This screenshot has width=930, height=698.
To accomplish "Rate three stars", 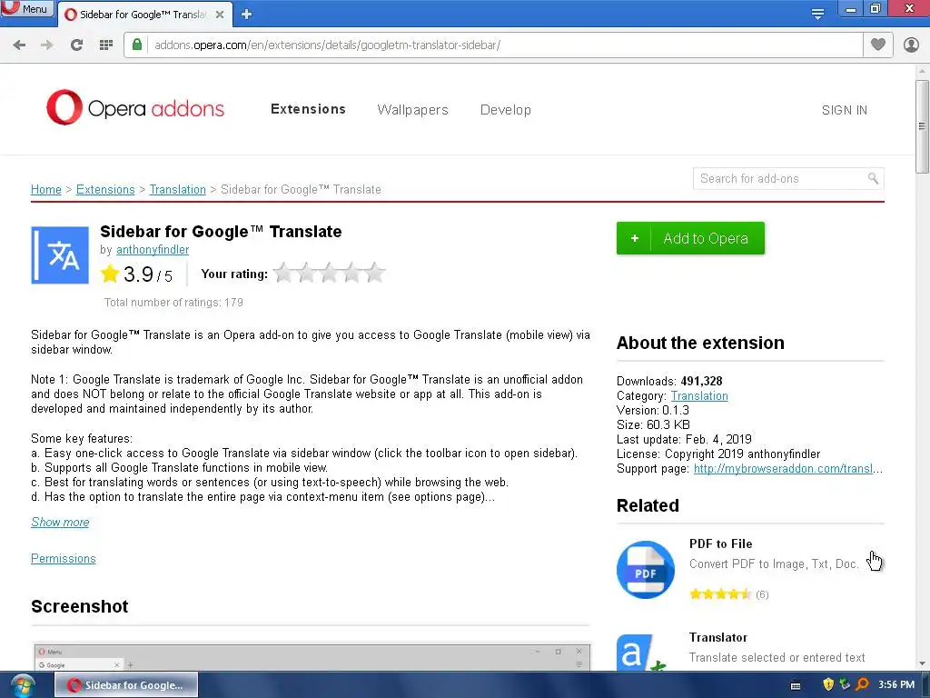I will [x=329, y=273].
